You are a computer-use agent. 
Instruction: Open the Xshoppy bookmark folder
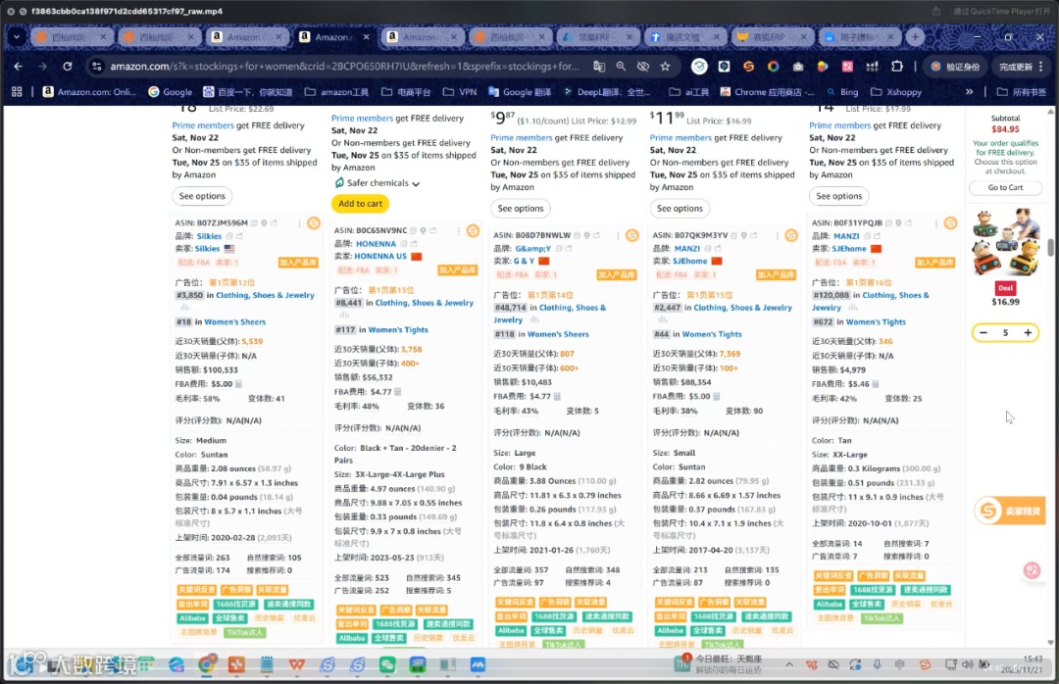click(x=896, y=92)
